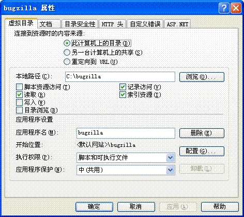Click the 删除 button beside application name
Screen dimensions: 244x217
(x=202, y=133)
